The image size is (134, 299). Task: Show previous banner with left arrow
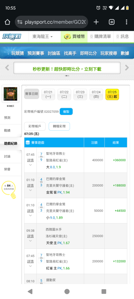7,68
